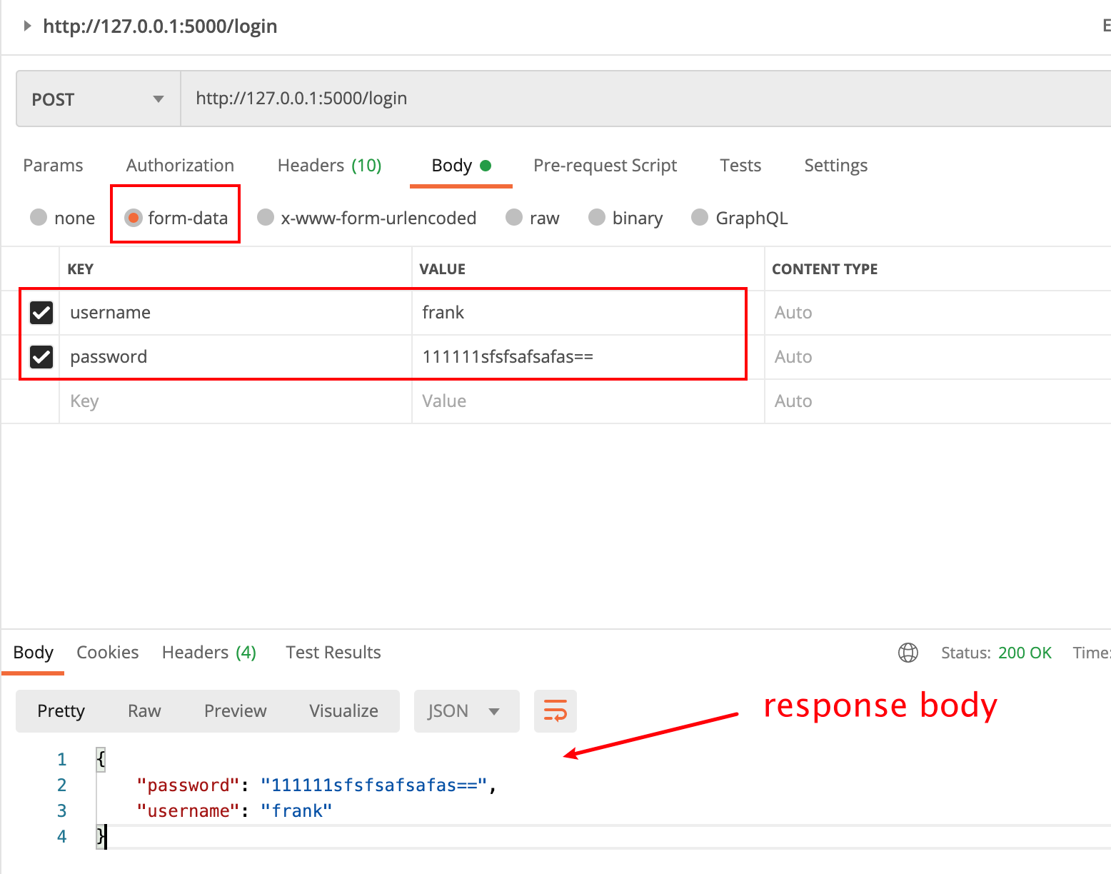The height and width of the screenshot is (874, 1111).
Task: Select the request Body tab
Action: click(461, 166)
